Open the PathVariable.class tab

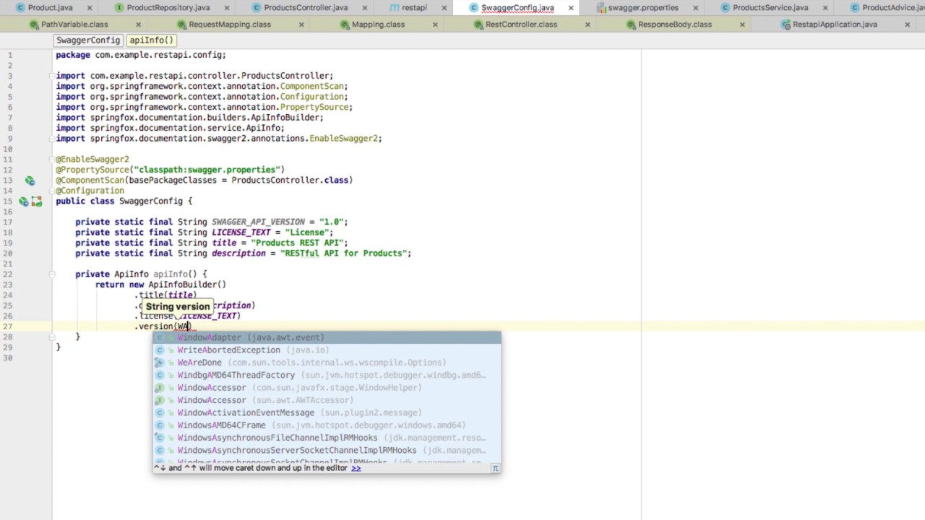[74, 25]
